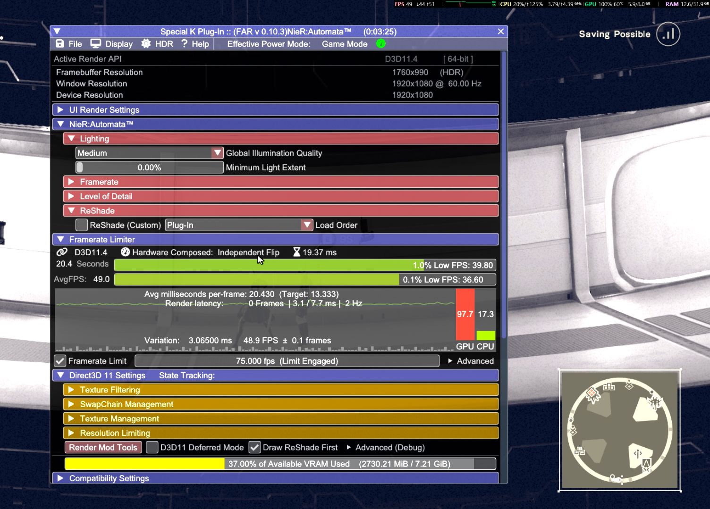The image size is (710, 509).
Task: Expand Advanced framerate limit options
Action: point(471,361)
